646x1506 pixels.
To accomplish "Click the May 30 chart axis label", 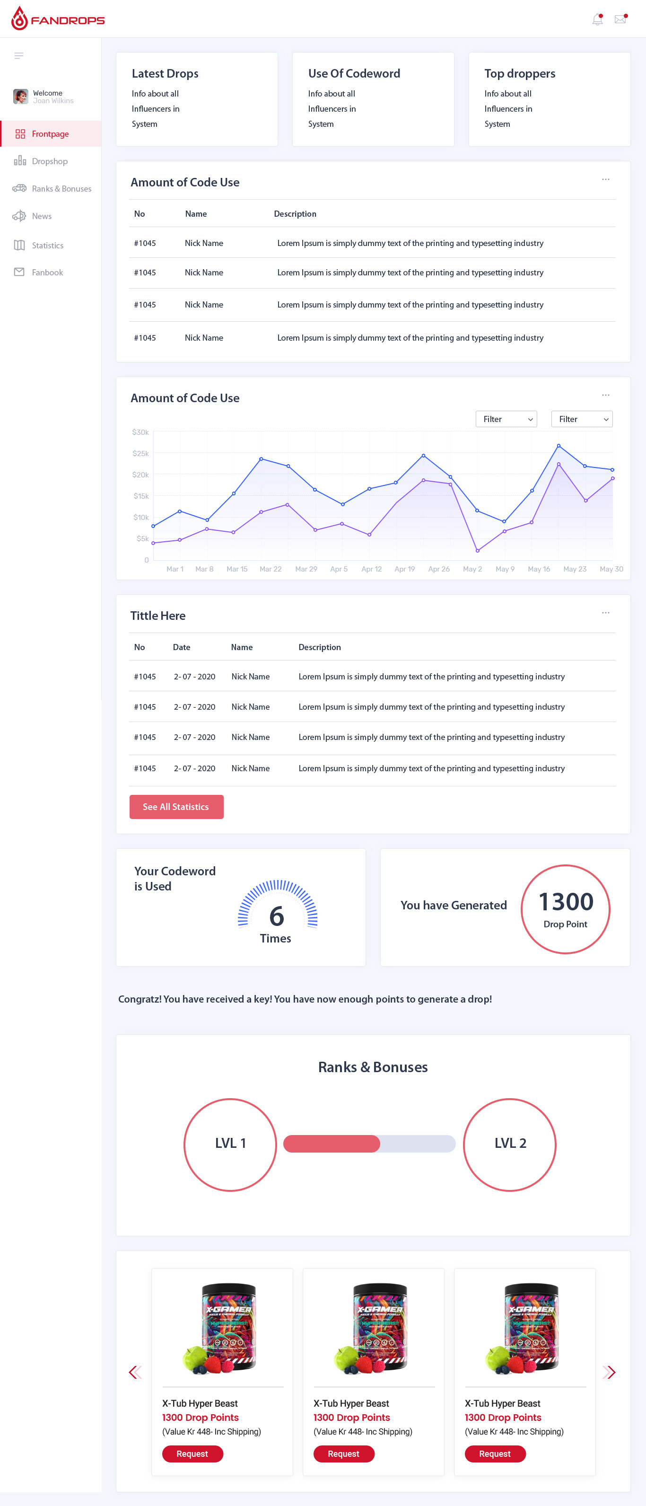I will coord(611,569).
